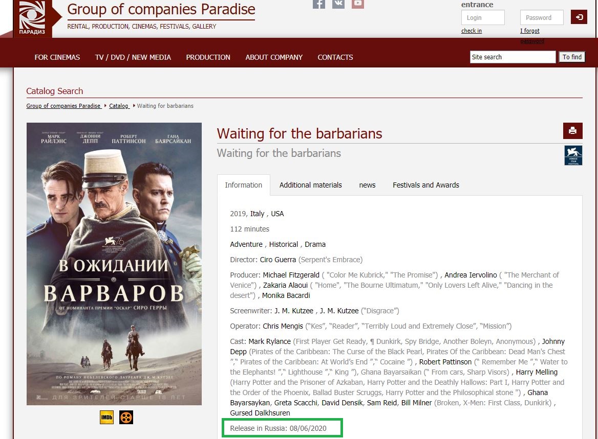Select the Information tab
The image size is (598, 439).
243,185
